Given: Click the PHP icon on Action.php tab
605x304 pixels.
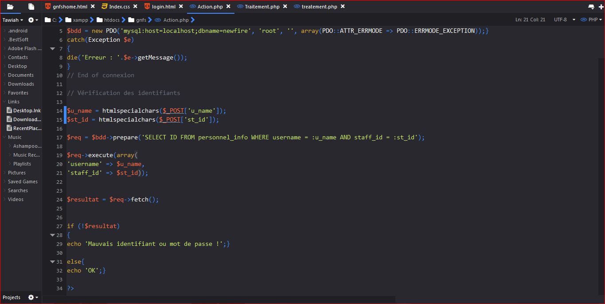Looking at the screenshot, I should pos(193,7).
